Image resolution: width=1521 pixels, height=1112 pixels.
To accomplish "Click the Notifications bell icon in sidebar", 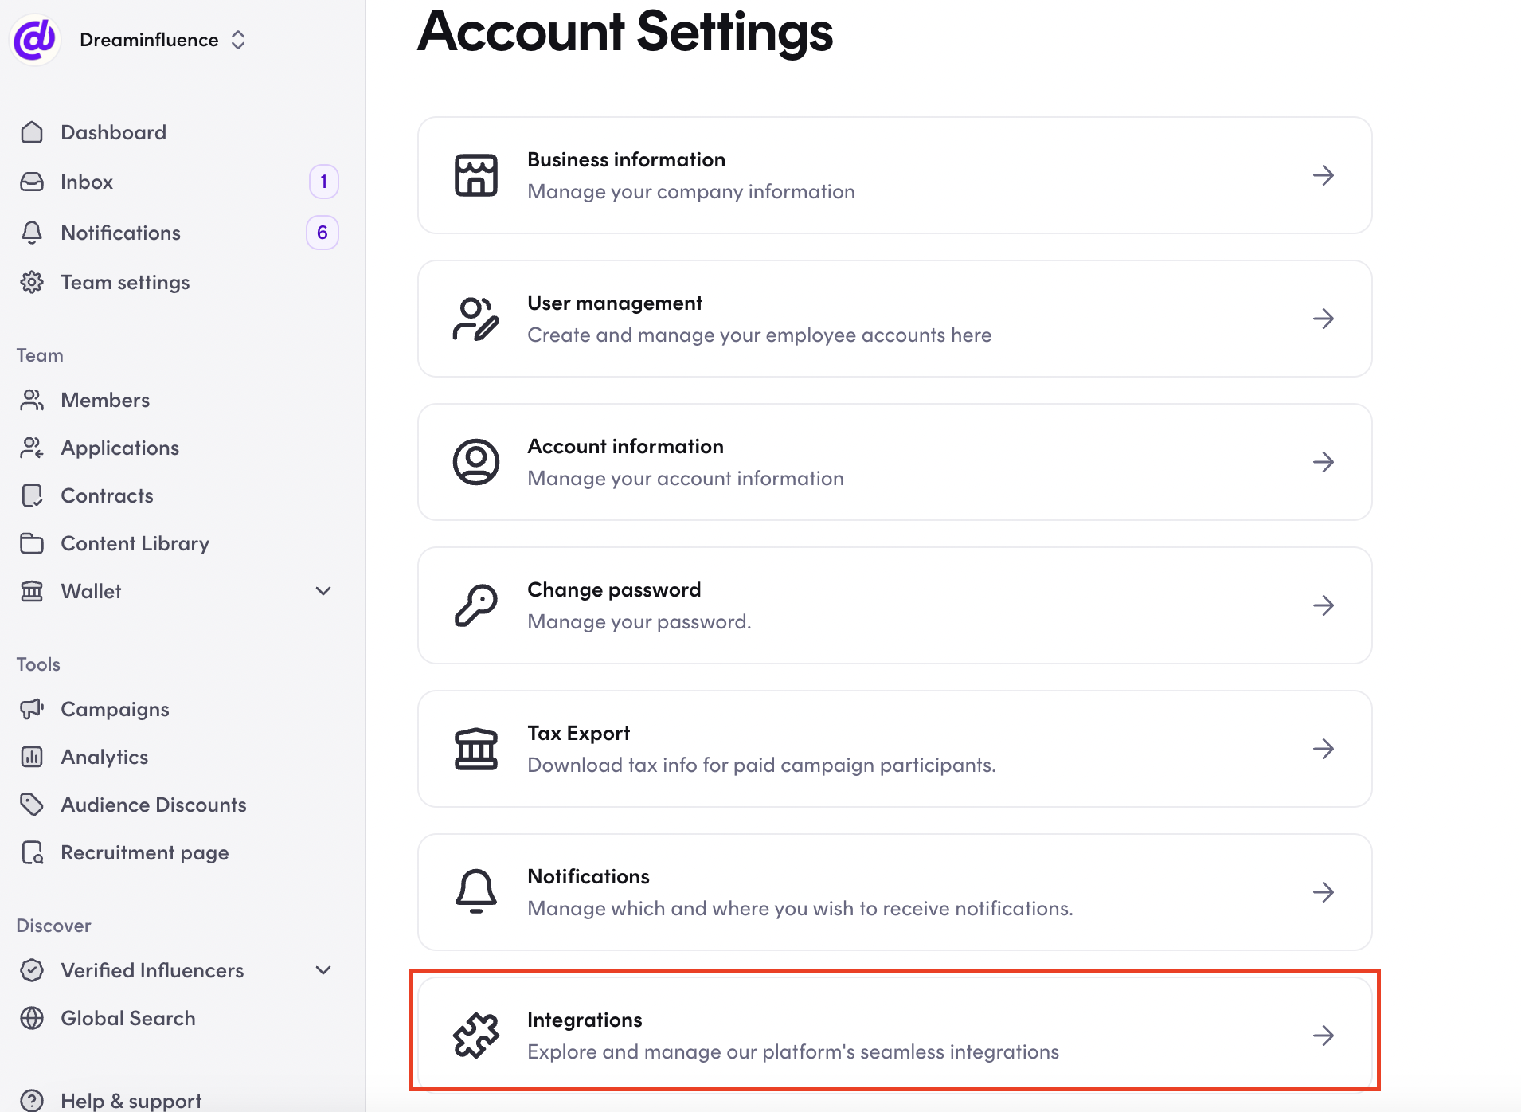I will 32,233.
